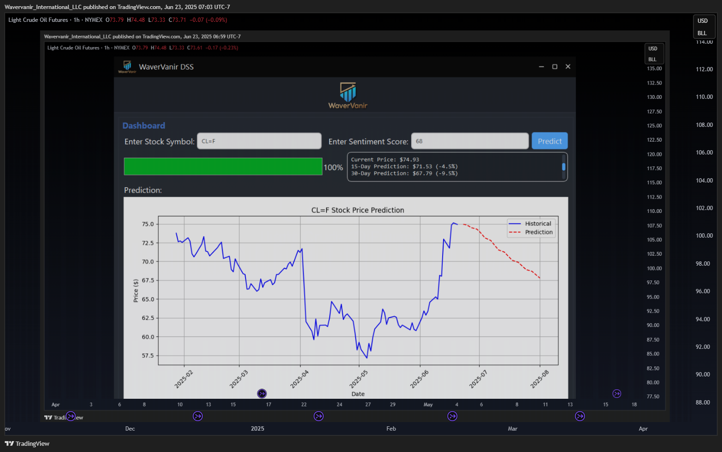The height and width of the screenshot is (452, 722).
Task: Click the Dashboard heading
Action: pyautogui.click(x=144, y=125)
